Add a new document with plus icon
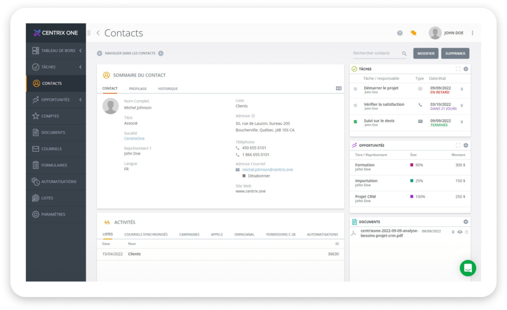 pyautogui.click(x=465, y=222)
